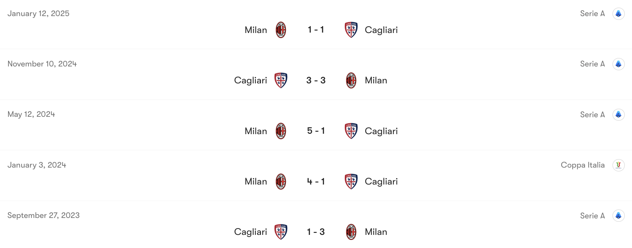The height and width of the screenshot is (248, 632).
Task: Click the Coppa Italia text label
Action: pyautogui.click(x=583, y=165)
